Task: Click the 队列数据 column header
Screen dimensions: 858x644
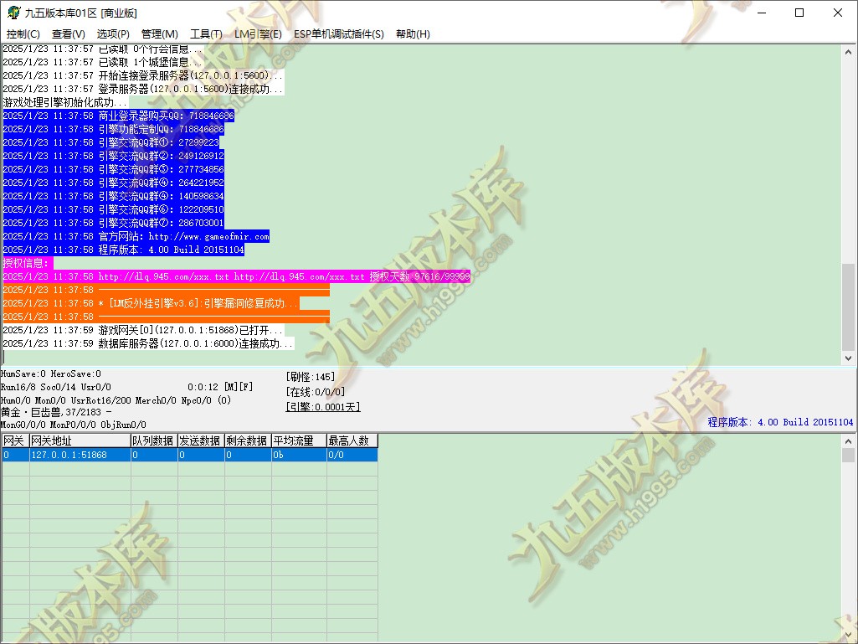Action: click(x=154, y=440)
